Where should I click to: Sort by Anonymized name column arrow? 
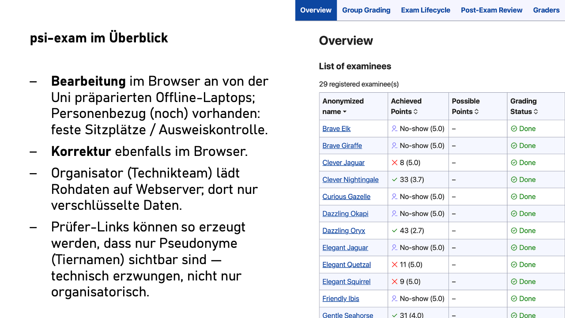[x=345, y=112]
